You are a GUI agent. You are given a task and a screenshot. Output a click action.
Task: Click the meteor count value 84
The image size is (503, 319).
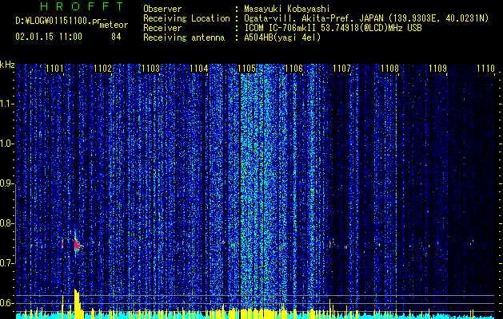116,37
